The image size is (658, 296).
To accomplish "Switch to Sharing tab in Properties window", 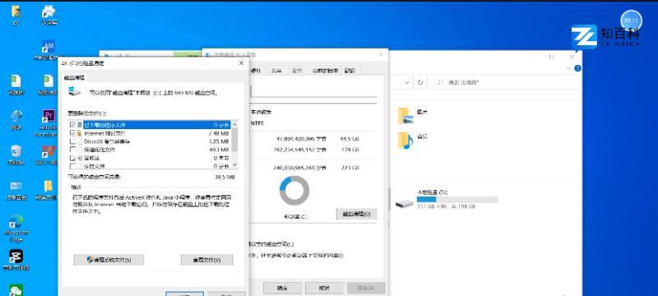I will coord(276,71).
